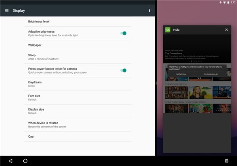This screenshot has width=237, height=166.
Task: Tap the Android back button
Action: pos(11,161)
